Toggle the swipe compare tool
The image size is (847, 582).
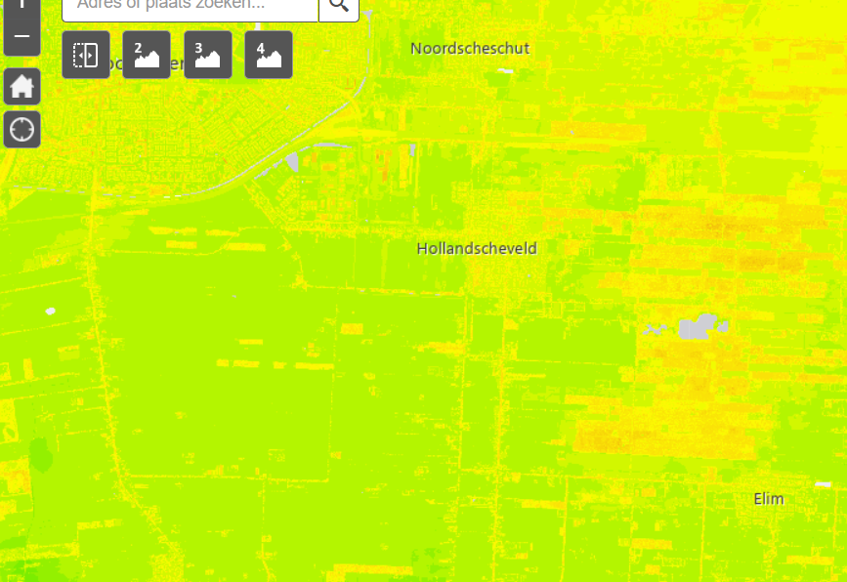[x=86, y=55]
